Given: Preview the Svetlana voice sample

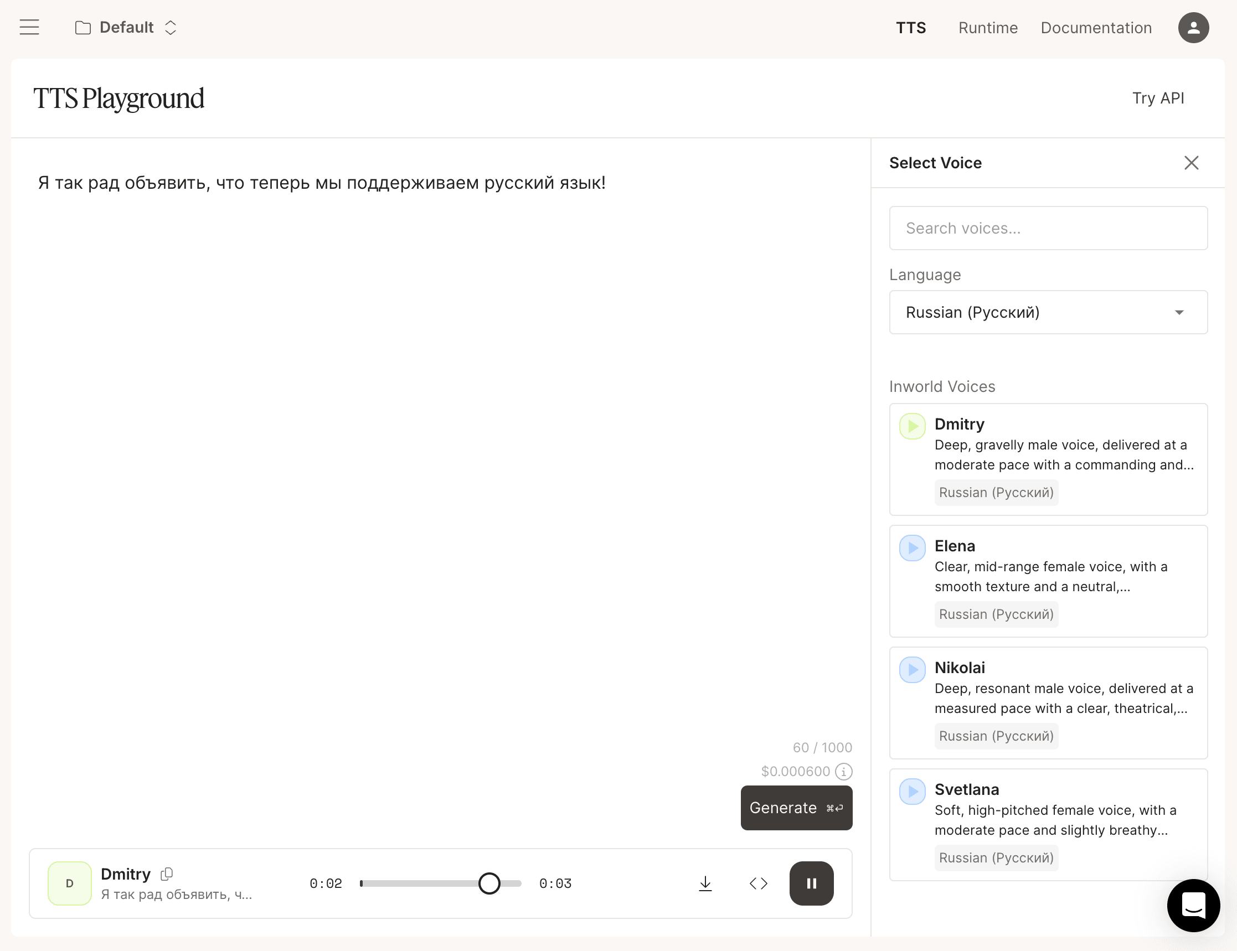Looking at the screenshot, I should (x=912, y=792).
